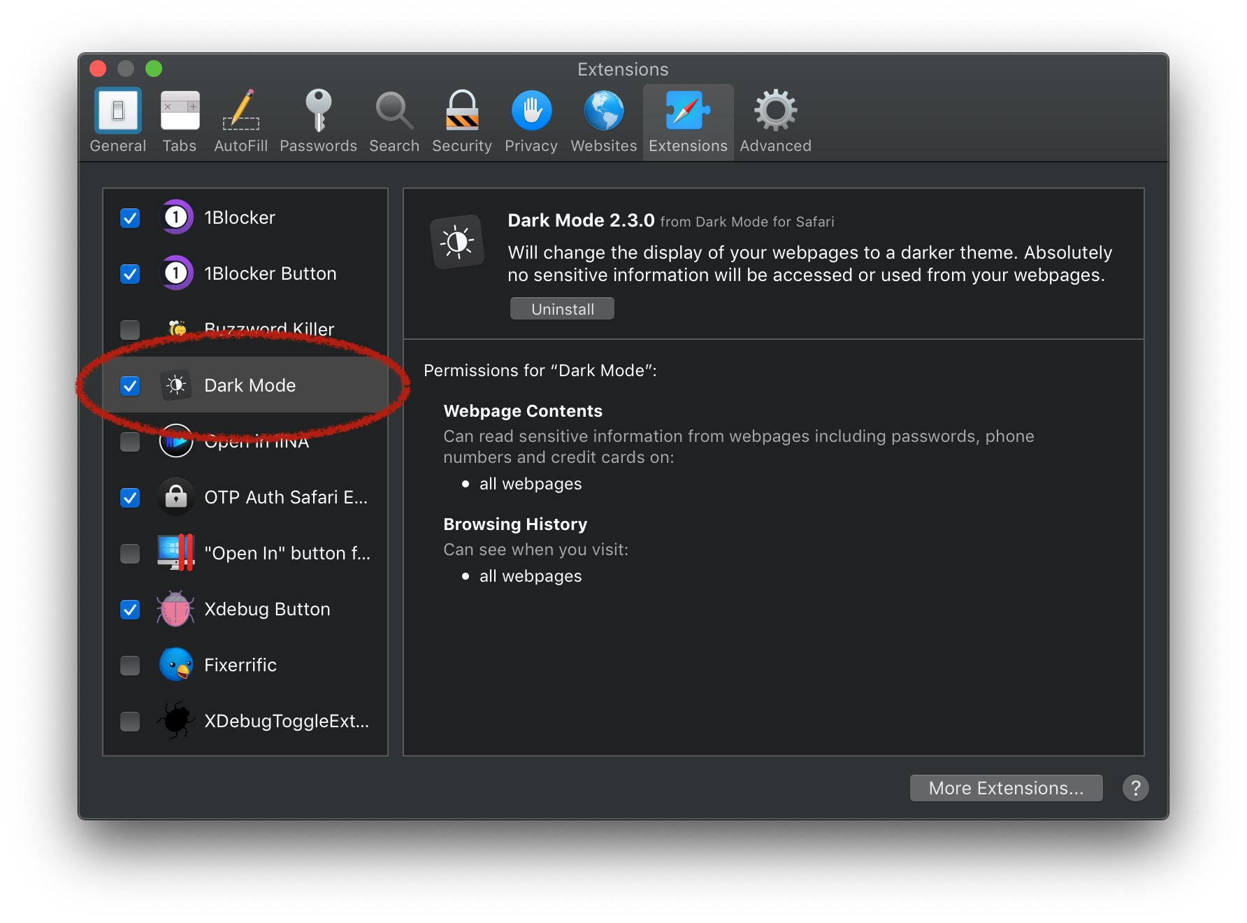The image size is (1247, 923).
Task: Open the AutoFill pencil icon
Action: tap(241, 110)
